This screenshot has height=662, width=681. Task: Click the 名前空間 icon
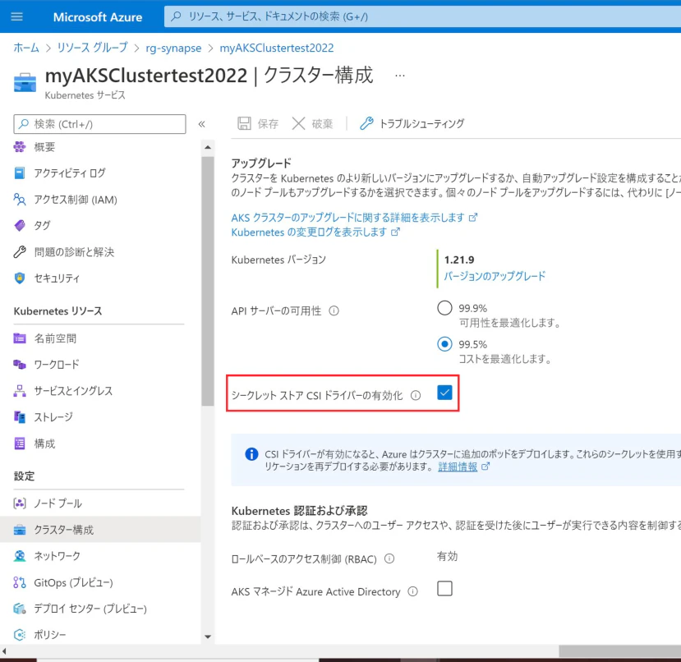(x=20, y=338)
